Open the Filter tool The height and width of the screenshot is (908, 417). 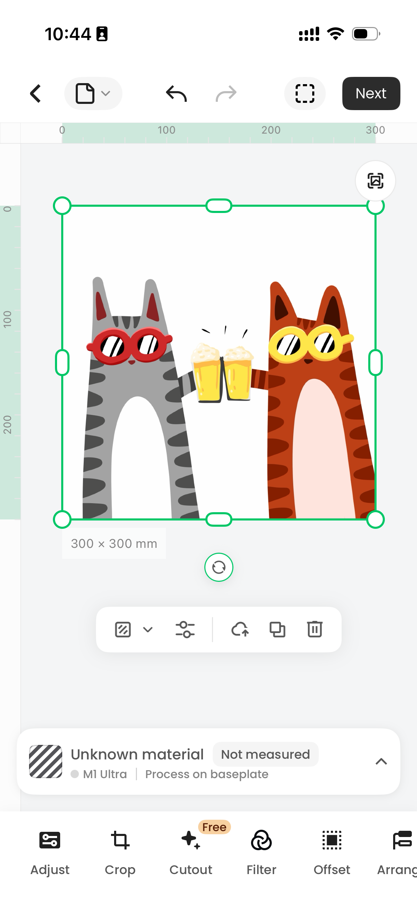pyautogui.click(x=261, y=853)
